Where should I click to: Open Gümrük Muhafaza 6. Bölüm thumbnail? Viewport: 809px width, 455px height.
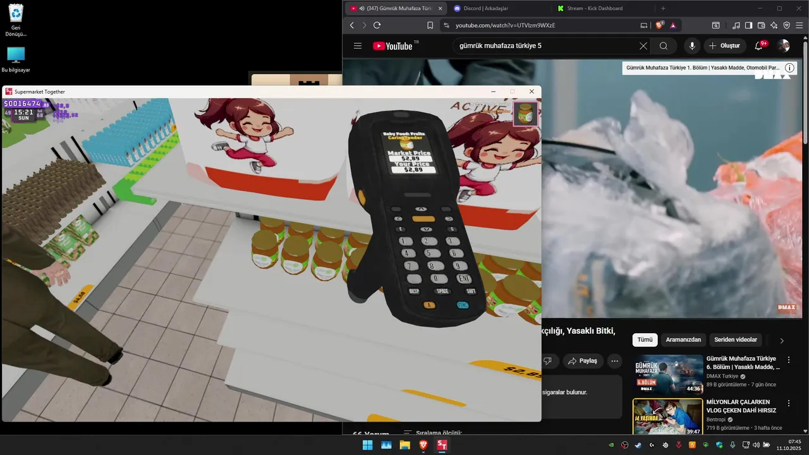click(x=668, y=375)
